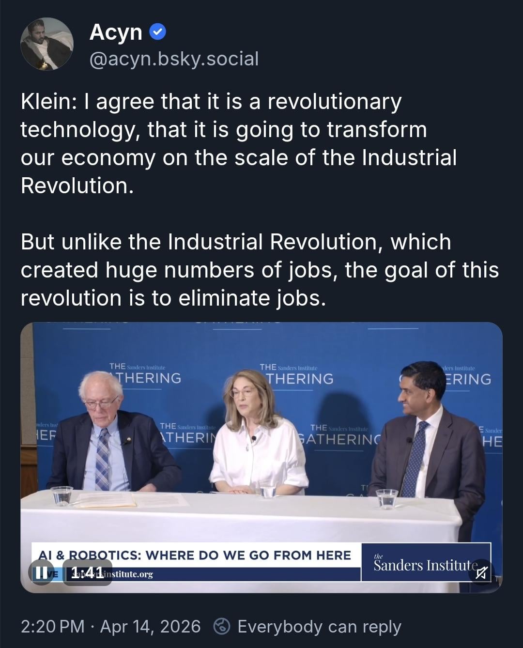The width and height of the screenshot is (523, 648).
Task: Unmute the video using the speaker icon
Action: tap(481, 573)
